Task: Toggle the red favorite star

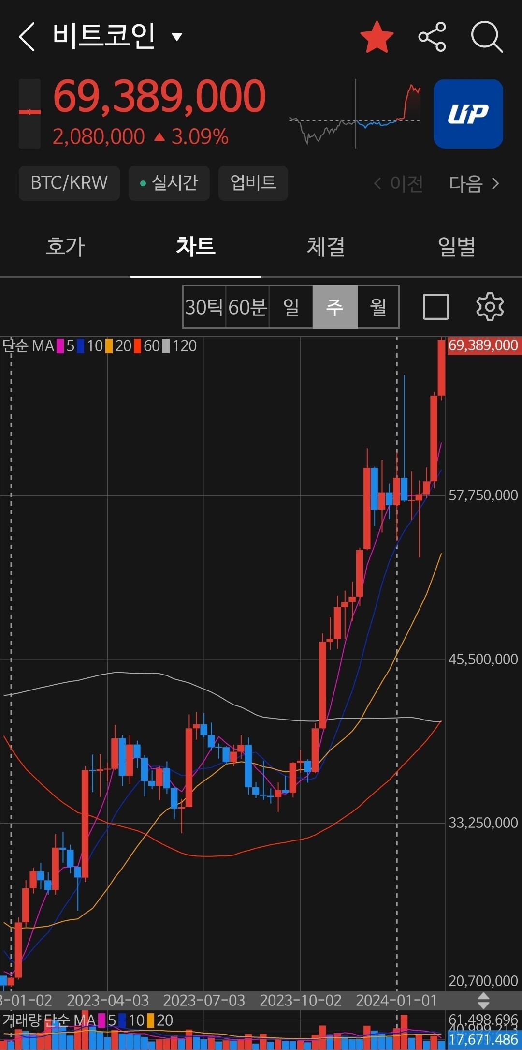Action: point(377,37)
